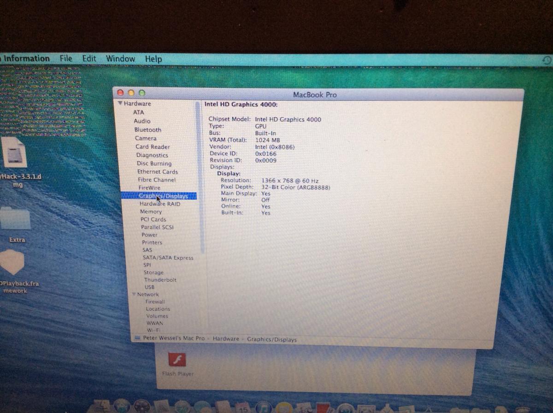
Task: Open the File menu
Action: click(x=66, y=58)
